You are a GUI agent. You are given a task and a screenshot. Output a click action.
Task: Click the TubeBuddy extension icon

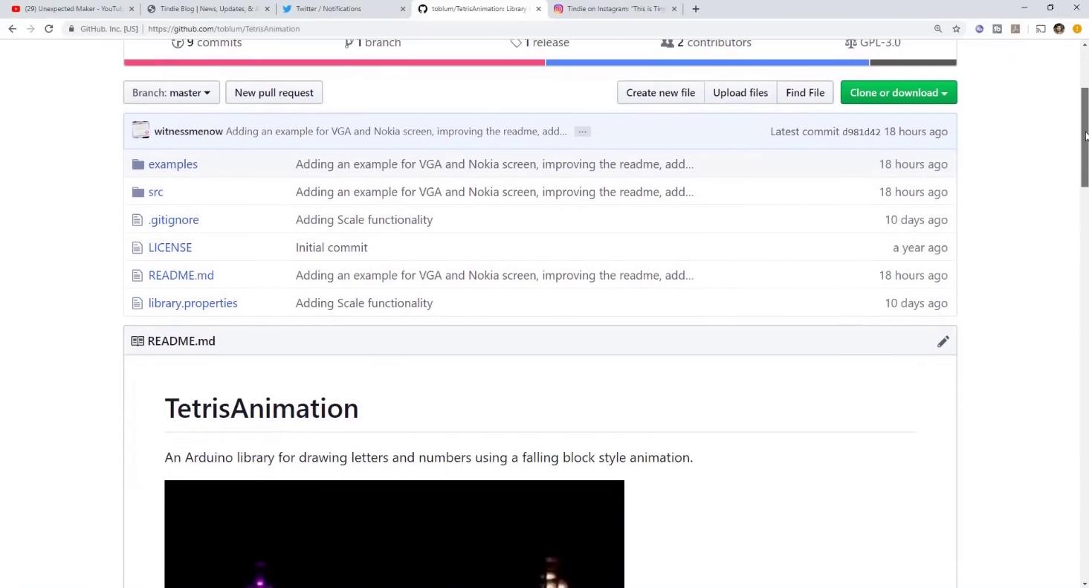pos(997,29)
